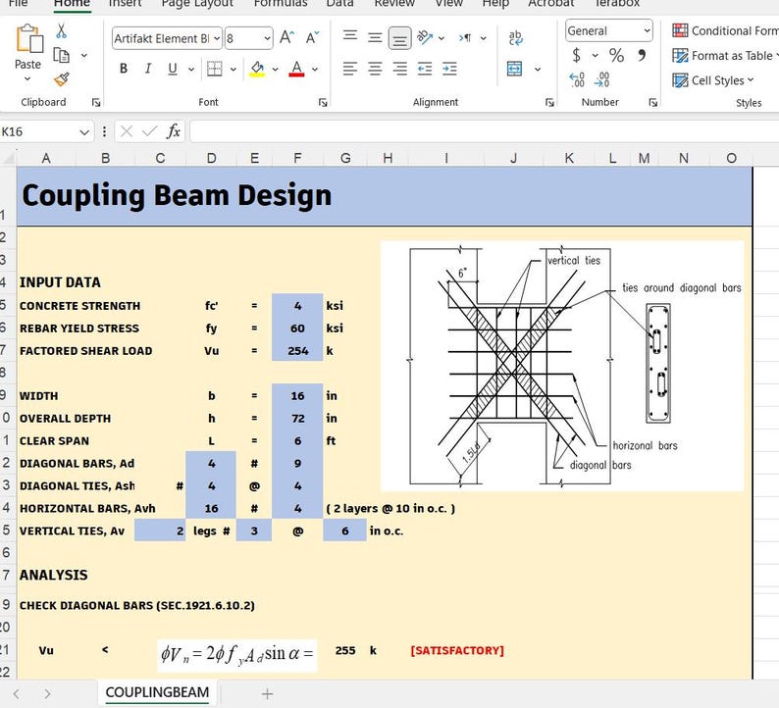Select the column K header
Screen dimensions: 779x708
[x=569, y=159]
